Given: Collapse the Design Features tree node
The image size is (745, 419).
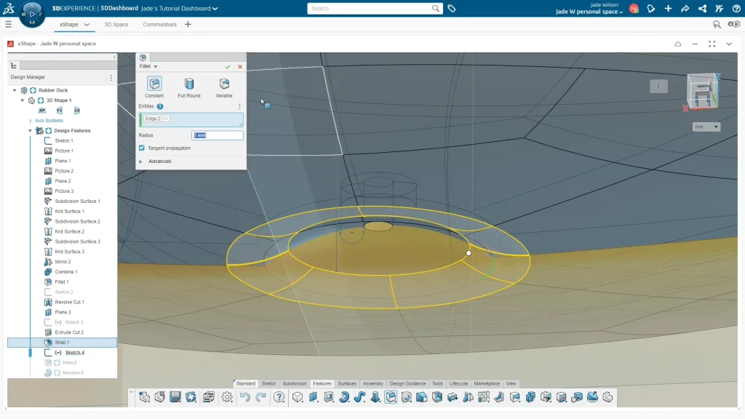Looking at the screenshot, I should tap(31, 131).
